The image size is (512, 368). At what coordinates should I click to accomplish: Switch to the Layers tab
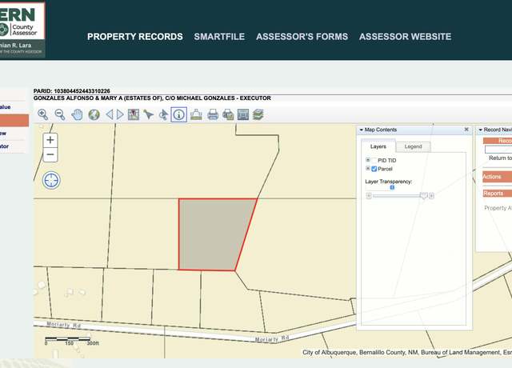click(x=378, y=146)
